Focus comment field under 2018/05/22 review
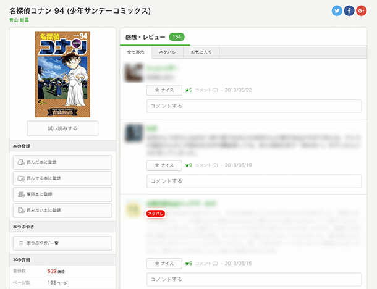The height and width of the screenshot is (289, 377). [x=254, y=106]
